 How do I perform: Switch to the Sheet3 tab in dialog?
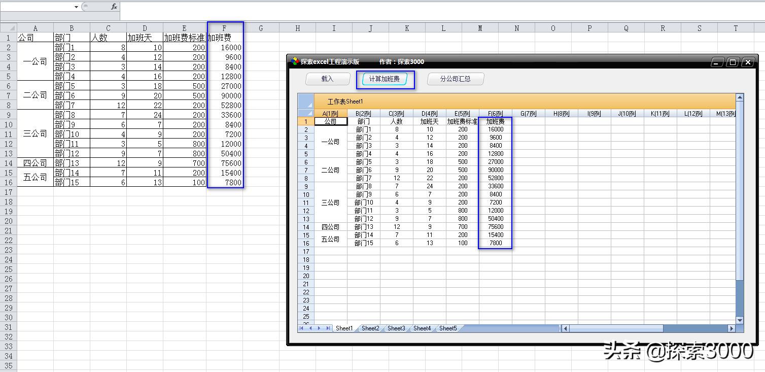(396, 328)
